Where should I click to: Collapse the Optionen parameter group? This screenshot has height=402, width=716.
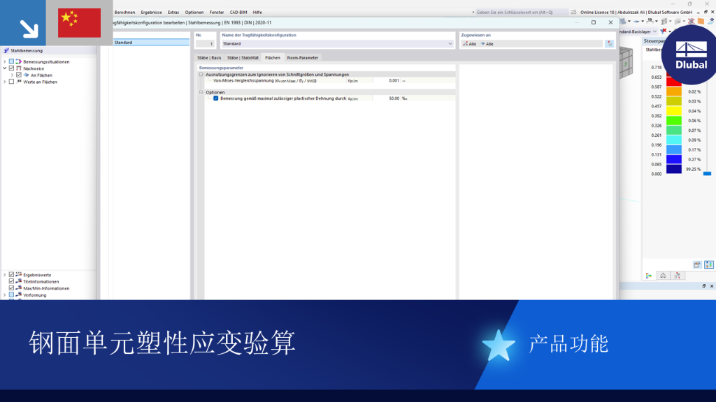[201, 92]
